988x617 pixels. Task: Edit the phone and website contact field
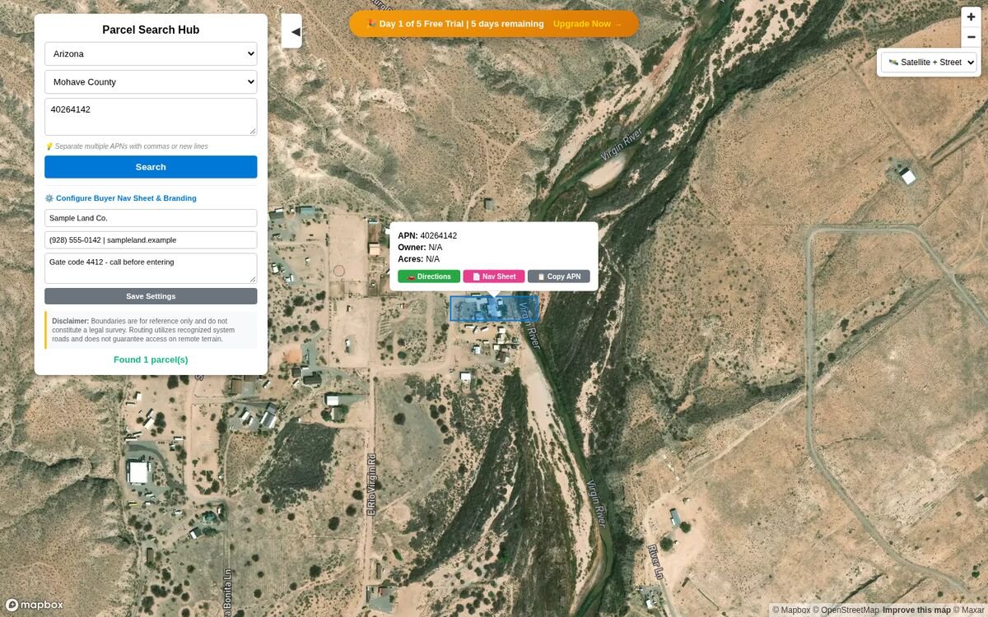click(x=151, y=240)
